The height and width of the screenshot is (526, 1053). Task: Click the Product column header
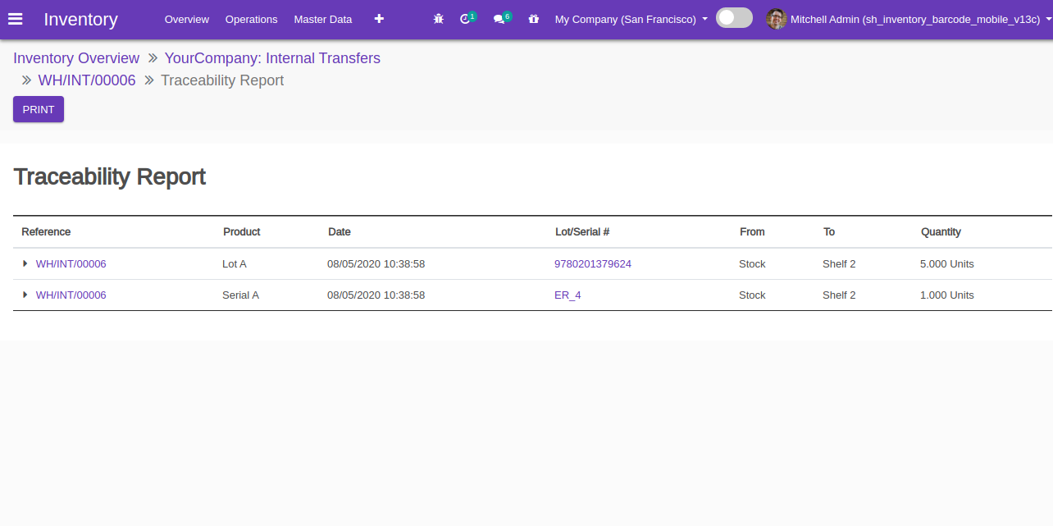[242, 232]
